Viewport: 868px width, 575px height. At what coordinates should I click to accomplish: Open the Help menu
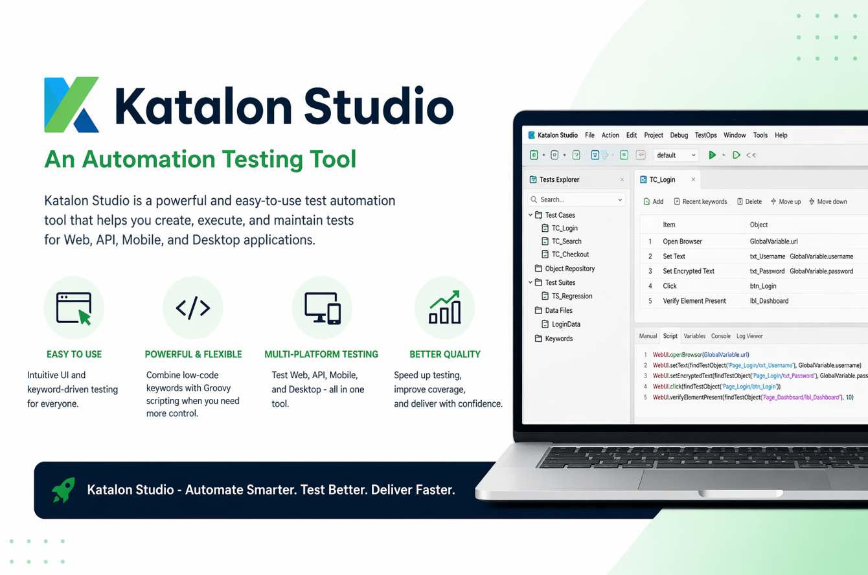tap(781, 135)
